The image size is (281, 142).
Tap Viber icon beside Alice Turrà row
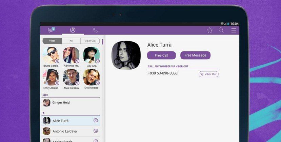96,121
